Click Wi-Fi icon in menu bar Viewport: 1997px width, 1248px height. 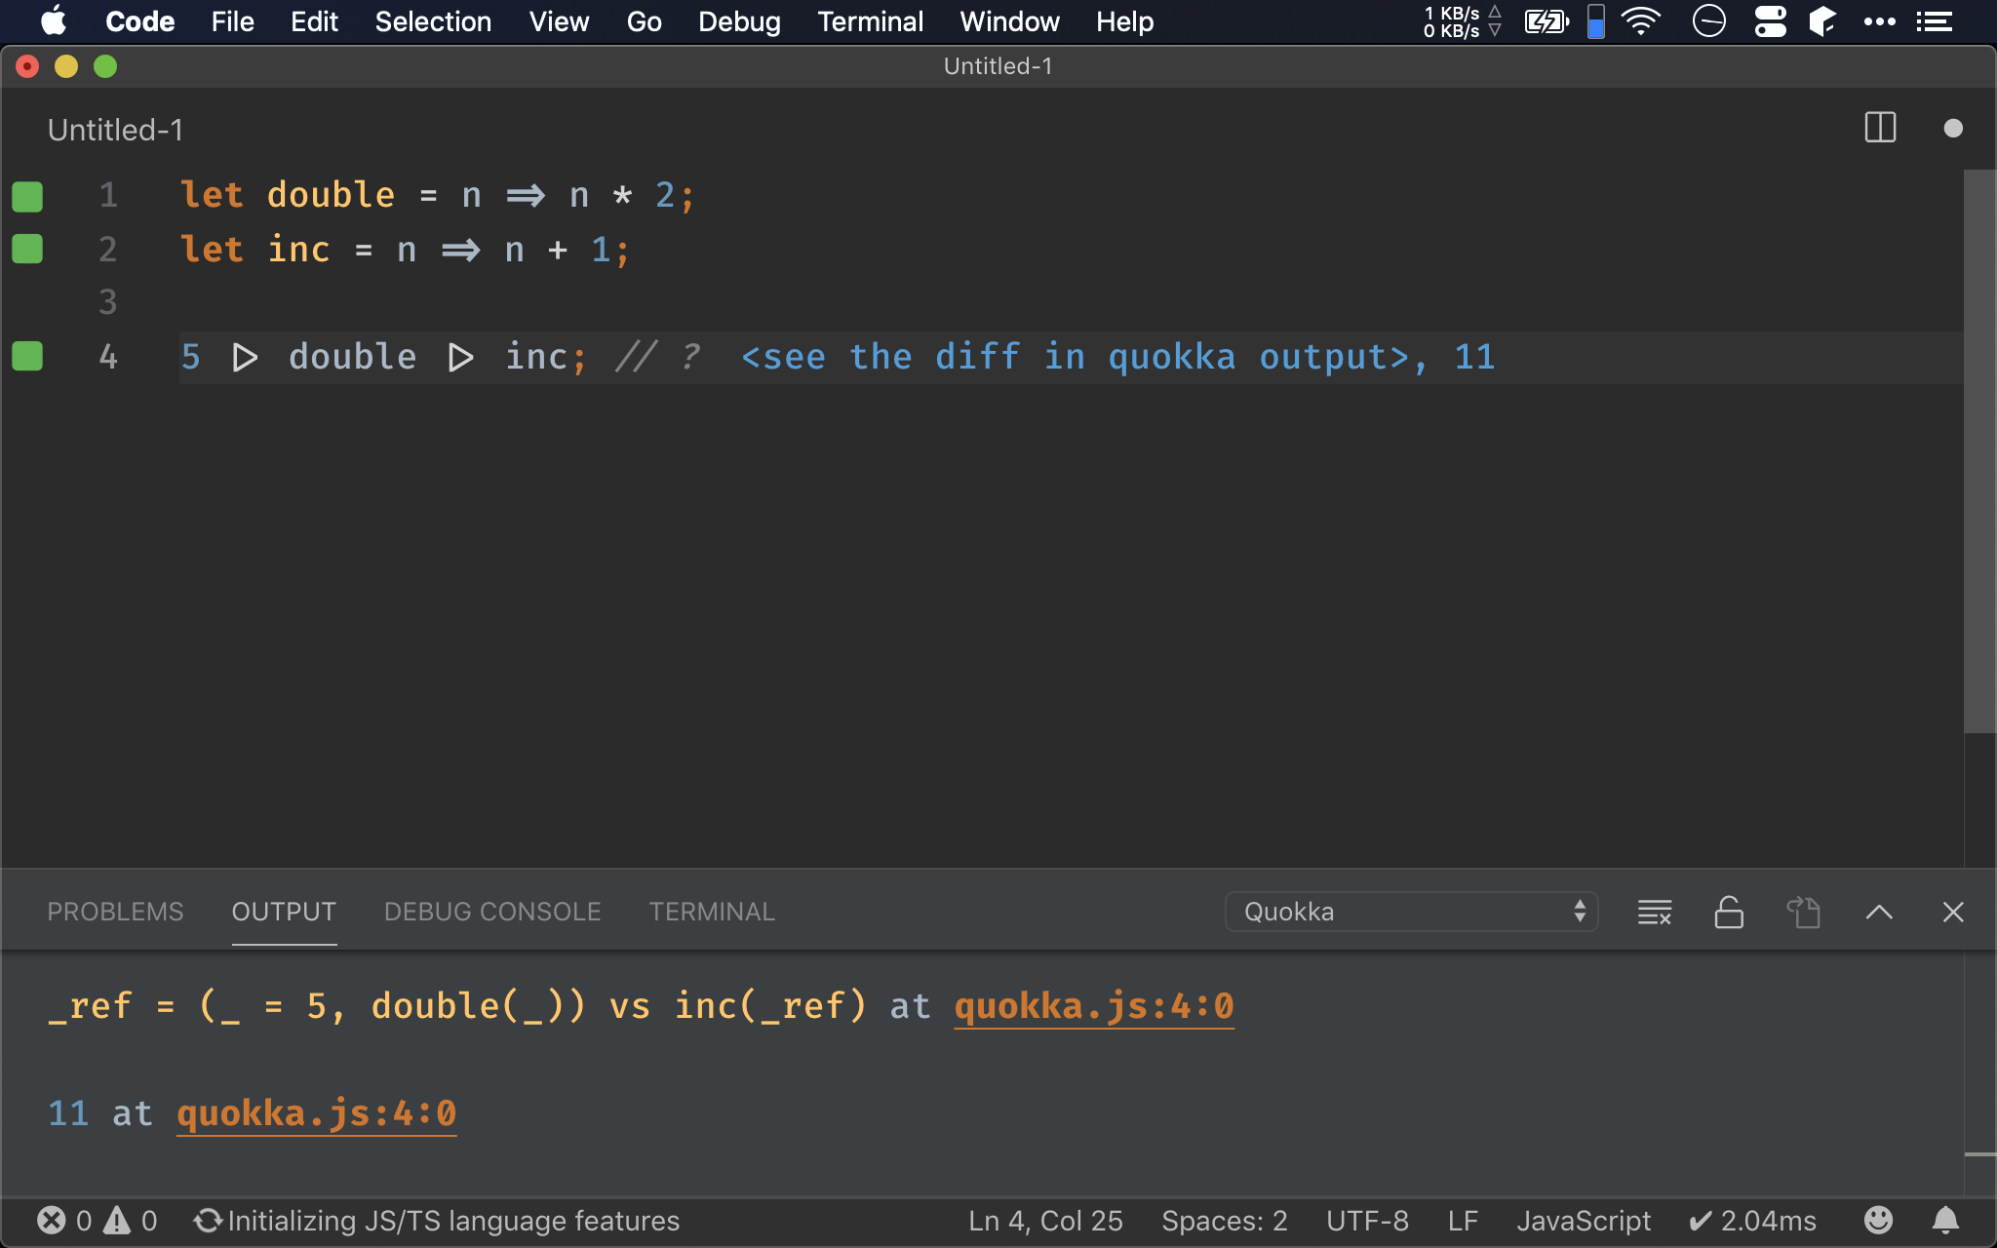pyautogui.click(x=1641, y=21)
